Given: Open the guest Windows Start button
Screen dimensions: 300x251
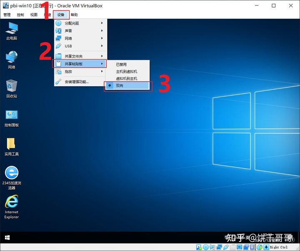Looking at the screenshot, I should coord(7,238).
